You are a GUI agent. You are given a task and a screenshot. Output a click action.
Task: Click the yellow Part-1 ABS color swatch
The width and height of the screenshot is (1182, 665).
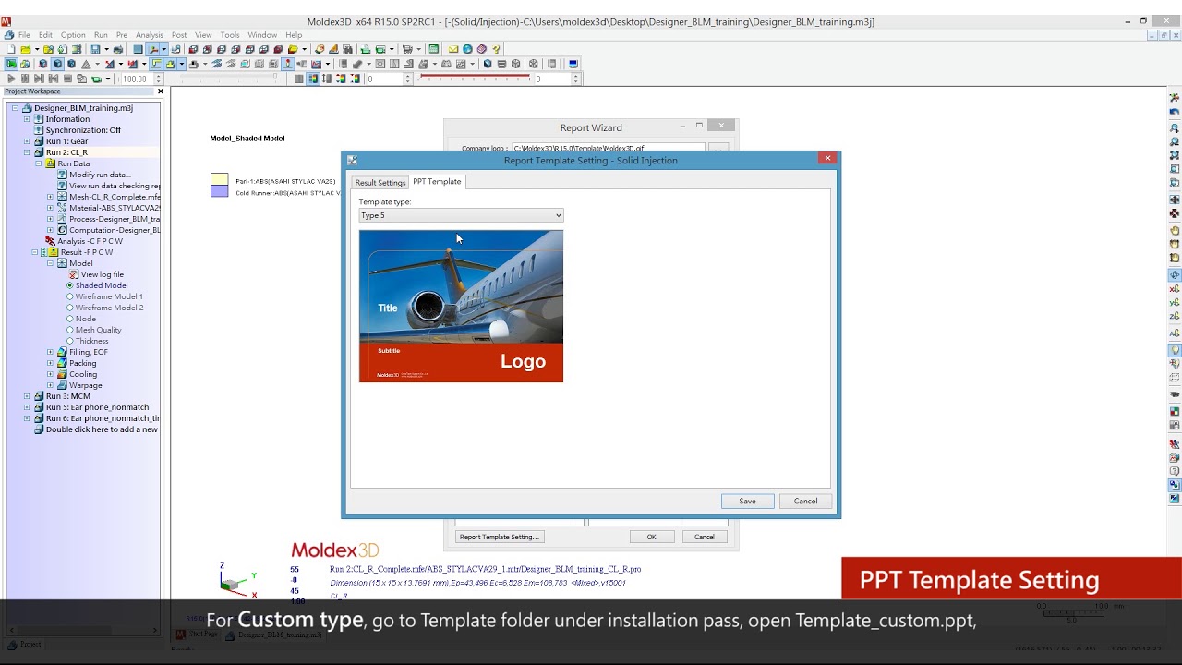219,179
